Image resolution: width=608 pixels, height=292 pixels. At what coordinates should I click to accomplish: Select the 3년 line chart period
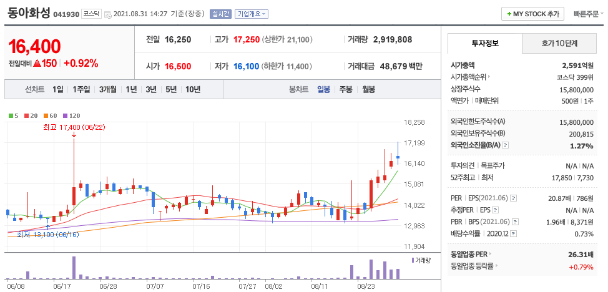tap(151, 90)
